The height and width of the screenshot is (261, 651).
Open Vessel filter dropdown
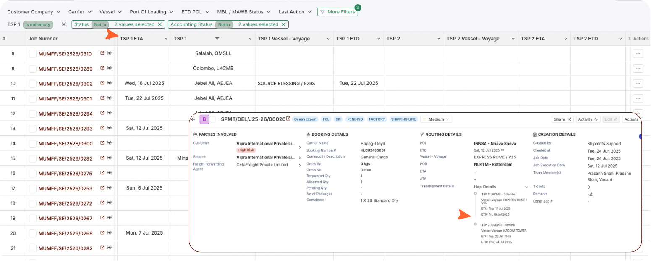110,12
